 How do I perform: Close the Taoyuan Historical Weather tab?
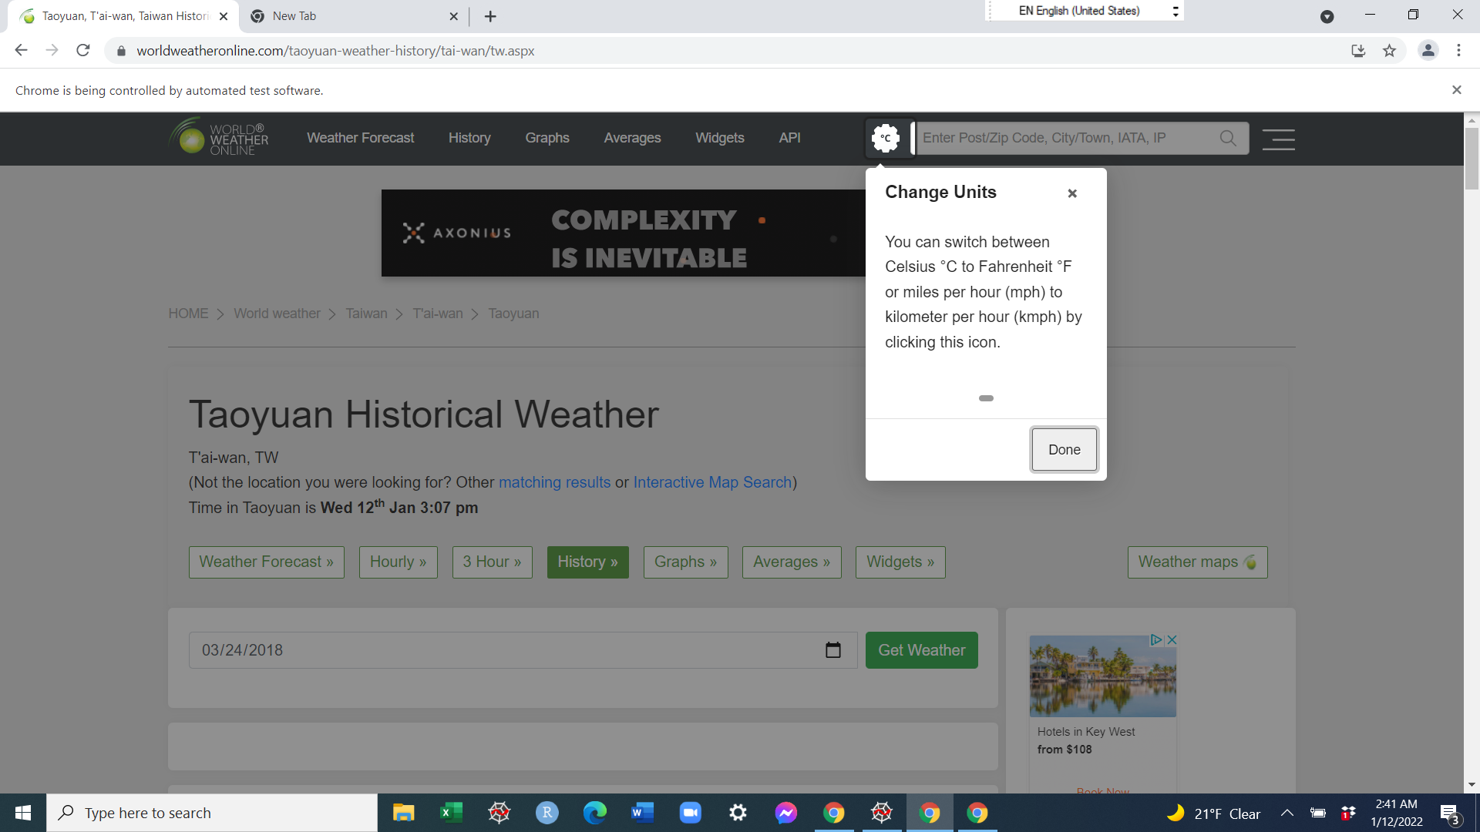coord(224,16)
